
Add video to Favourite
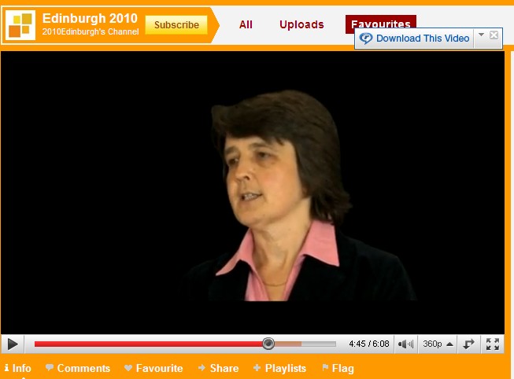[x=153, y=368]
